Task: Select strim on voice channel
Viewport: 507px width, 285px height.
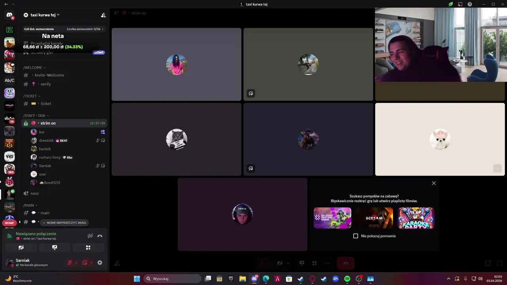Action: tap(64, 123)
